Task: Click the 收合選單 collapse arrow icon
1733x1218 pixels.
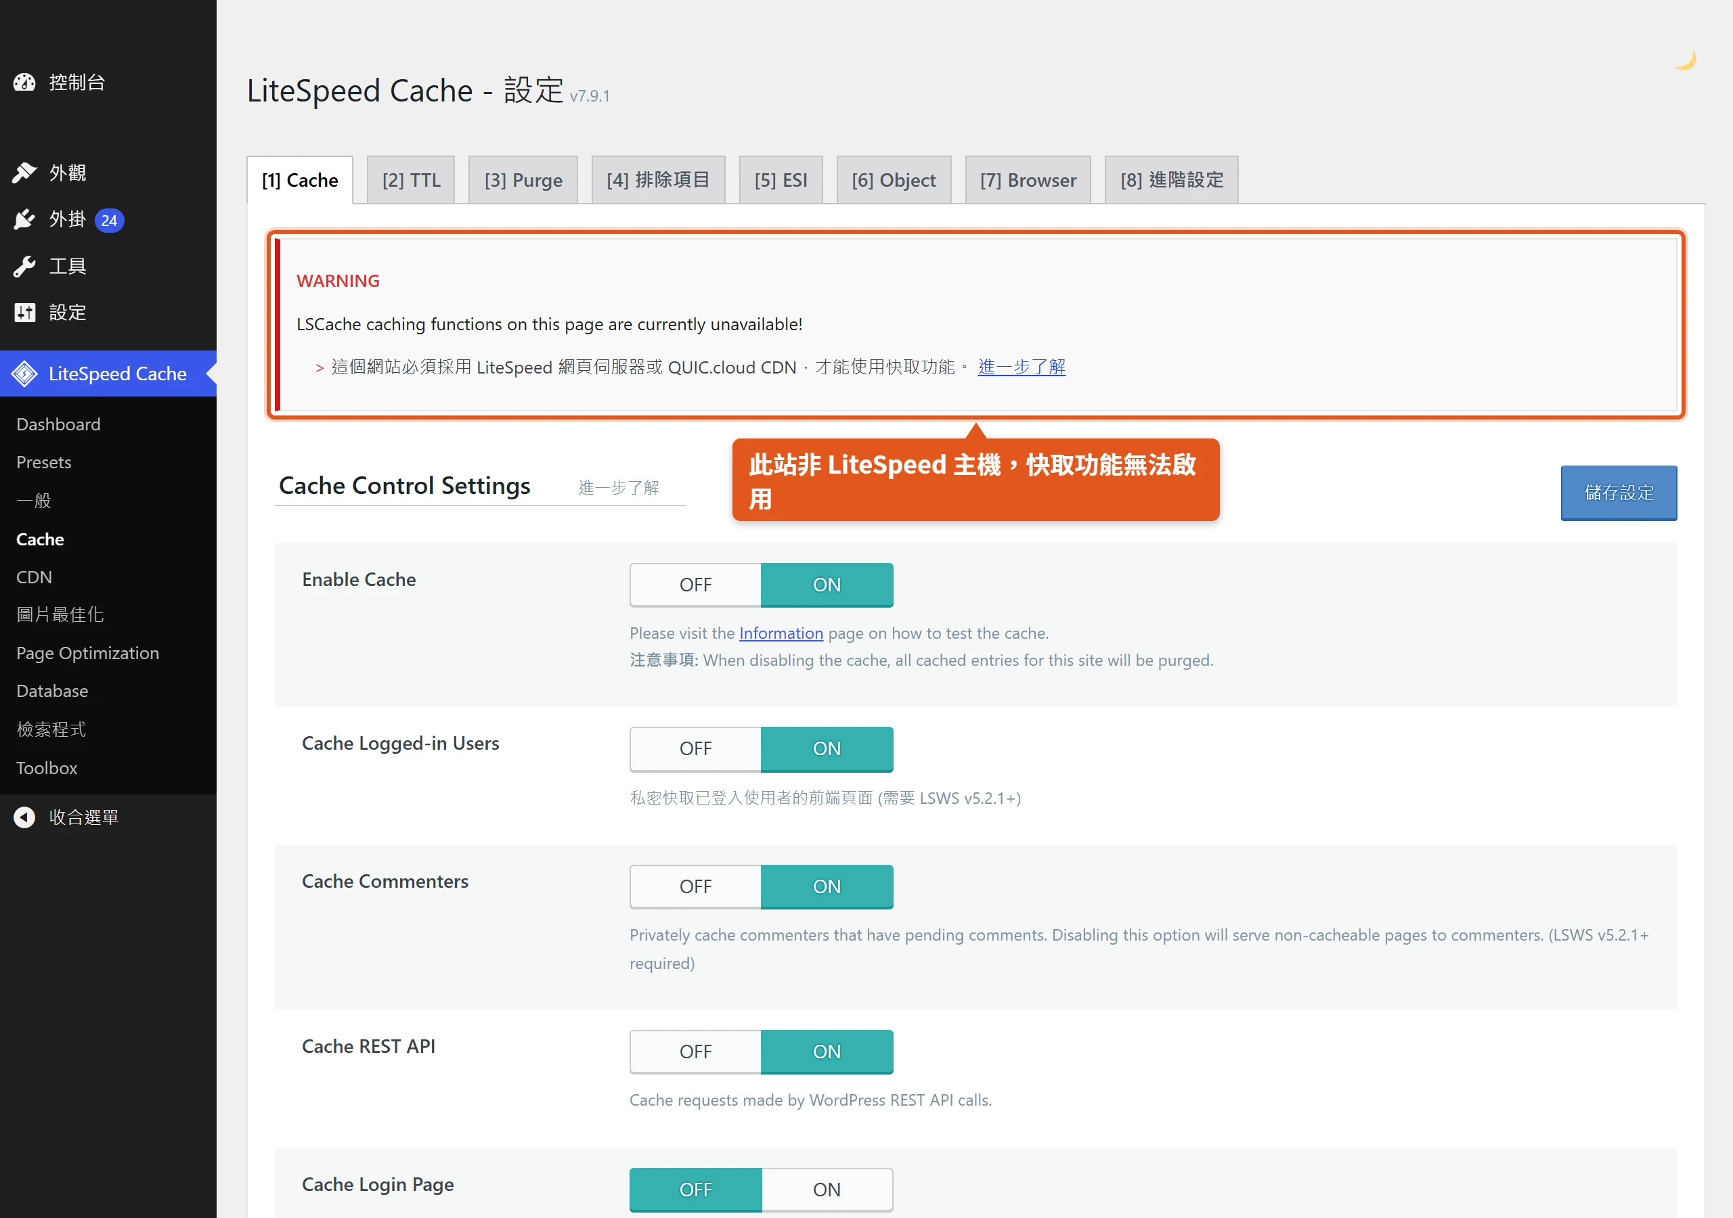Action: [24, 817]
